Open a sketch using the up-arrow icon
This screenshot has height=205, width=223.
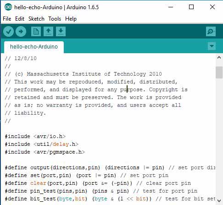[x=48, y=31]
